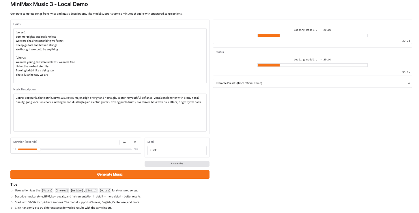Click the Duration slider track
Image resolution: width=419 pixels, height=213 pixels.
(75, 149)
